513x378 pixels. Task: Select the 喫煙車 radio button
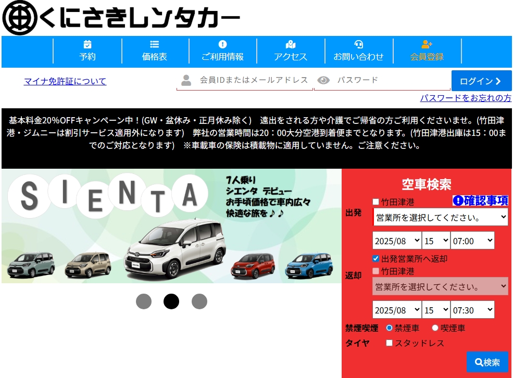tap(435, 327)
